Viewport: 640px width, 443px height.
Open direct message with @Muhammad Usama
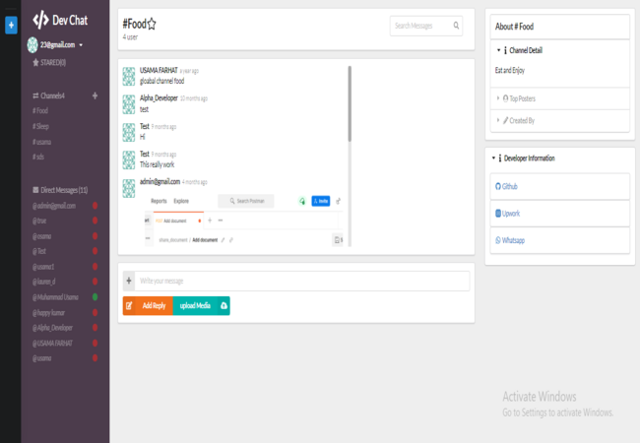pyautogui.click(x=63, y=297)
